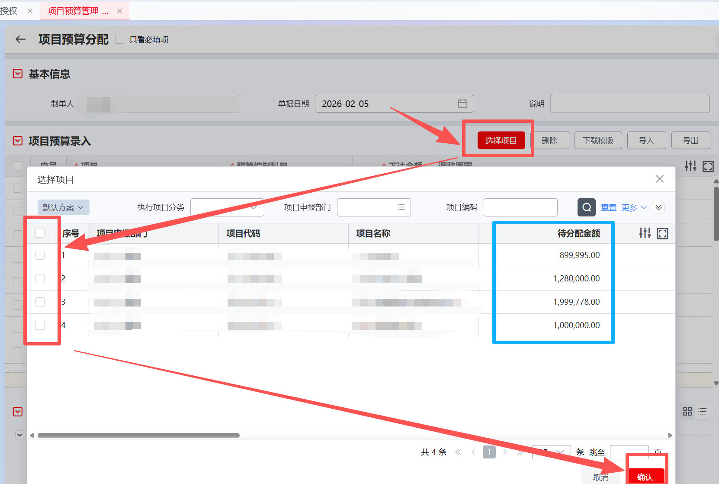The image size is (719, 484).
Task: Click the 下载模版 button
Action: click(598, 141)
